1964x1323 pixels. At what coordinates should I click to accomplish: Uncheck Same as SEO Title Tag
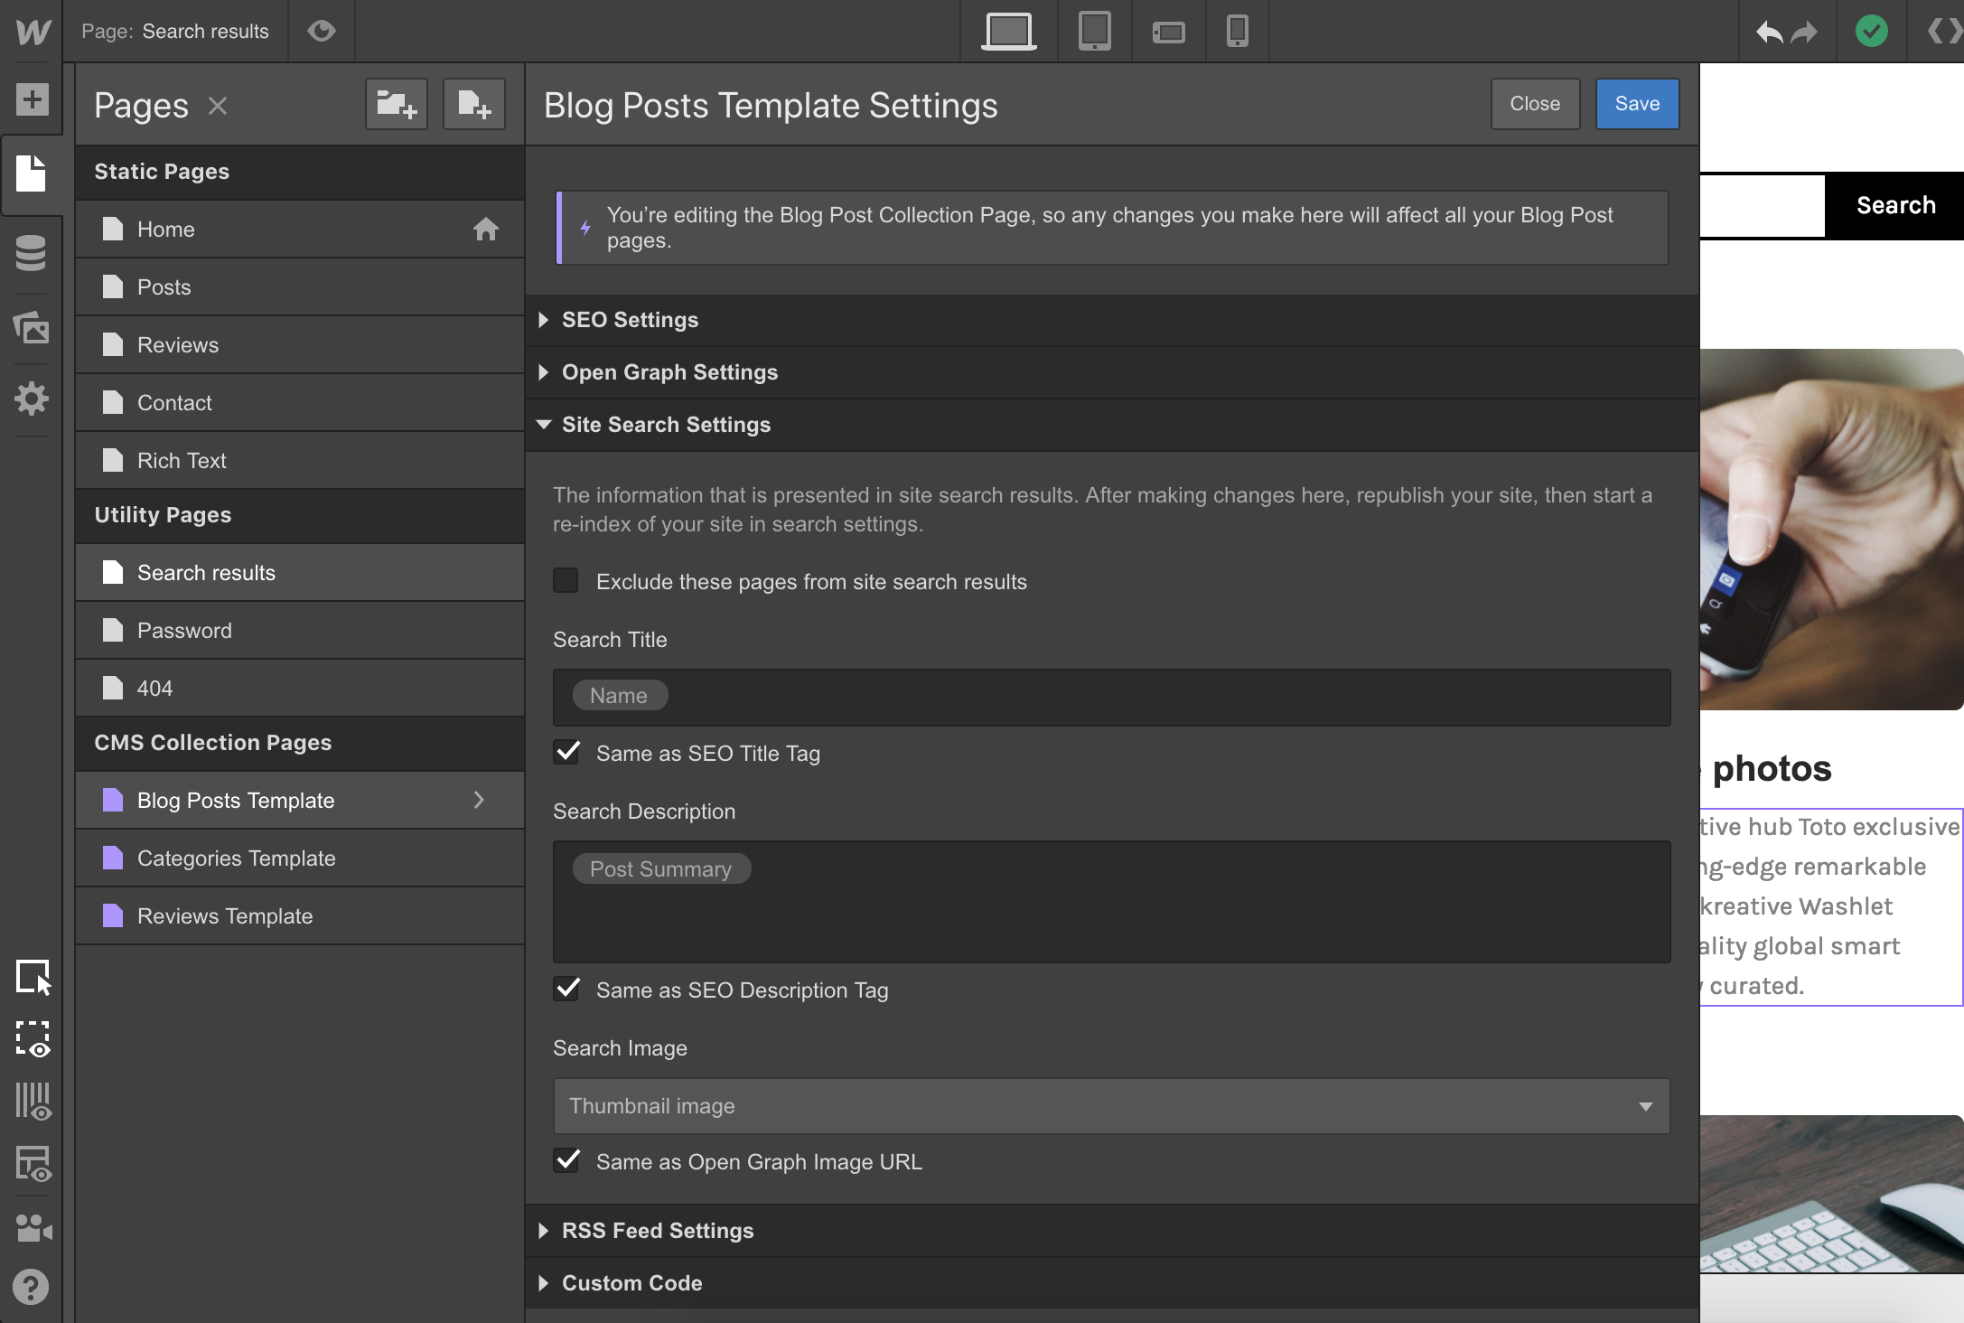pyautogui.click(x=566, y=752)
